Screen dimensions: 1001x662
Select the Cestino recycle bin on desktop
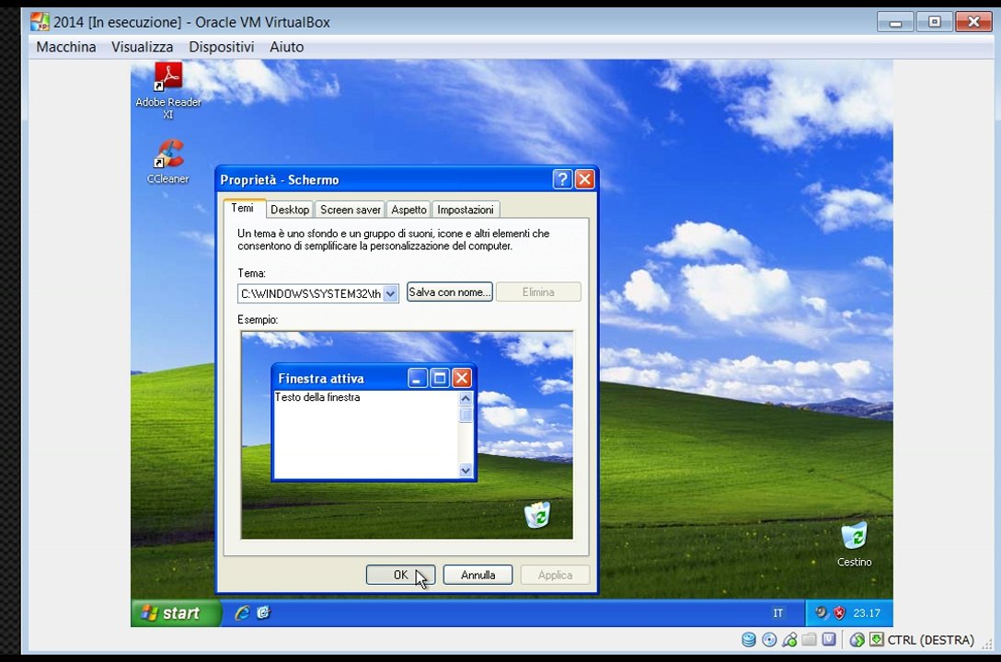pos(854,544)
